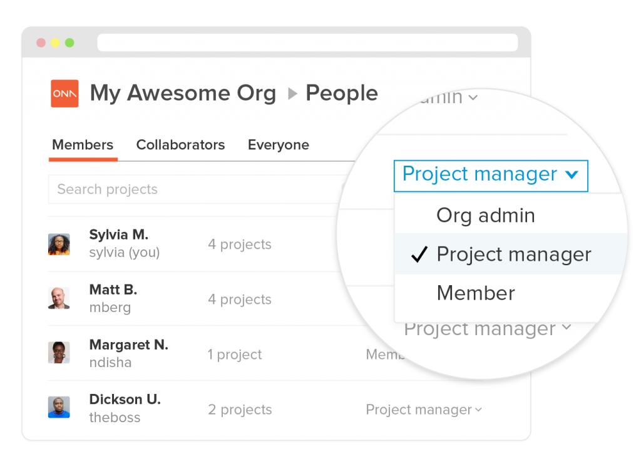Click the browser address bar
The height and width of the screenshot is (474, 641).
click(x=307, y=43)
